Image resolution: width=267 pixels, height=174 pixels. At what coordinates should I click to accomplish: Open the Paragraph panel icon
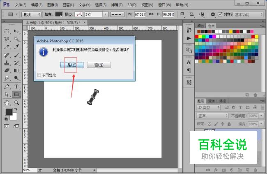pos(189,70)
